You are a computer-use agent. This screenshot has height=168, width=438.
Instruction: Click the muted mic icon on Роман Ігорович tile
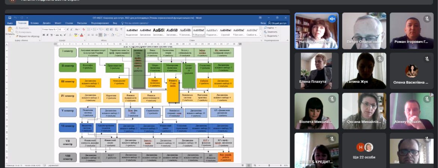(427, 19)
